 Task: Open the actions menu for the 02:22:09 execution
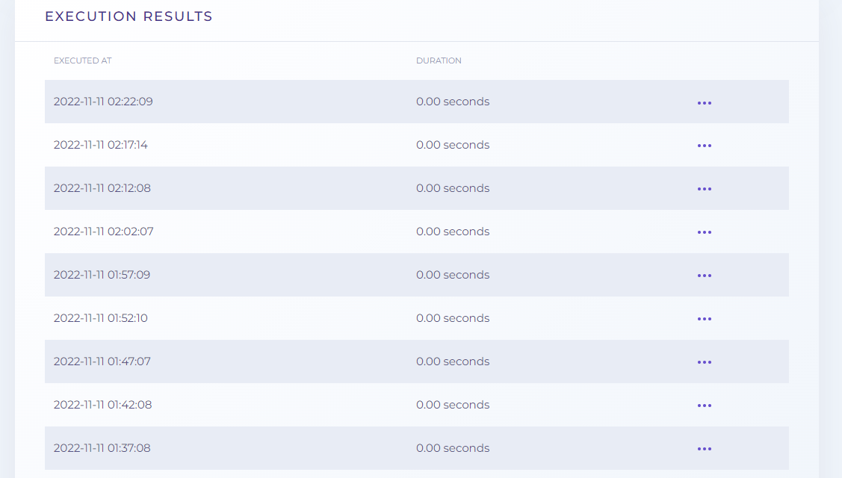pyautogui.click(x=704, y=102)
